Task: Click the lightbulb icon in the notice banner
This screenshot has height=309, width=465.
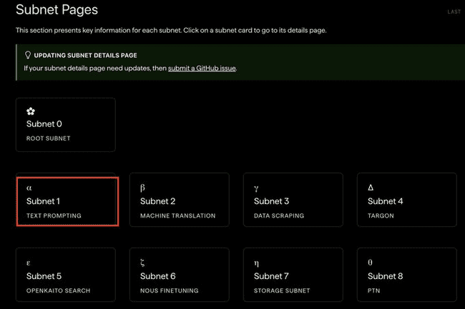Action: tap(28, 55)
